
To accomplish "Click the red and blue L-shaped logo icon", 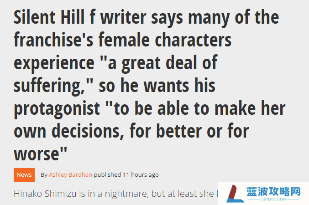I will pyautogui.click(x=235, y=194).
